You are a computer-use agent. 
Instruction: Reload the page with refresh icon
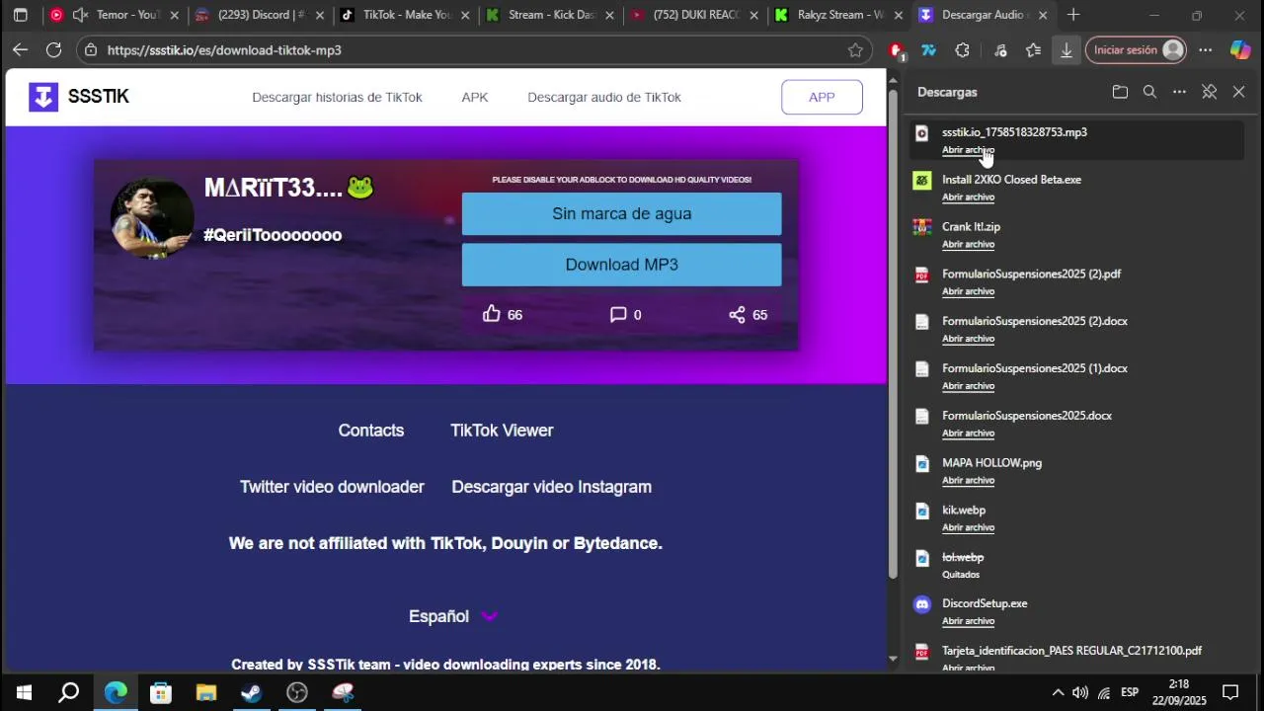(53, 49)
